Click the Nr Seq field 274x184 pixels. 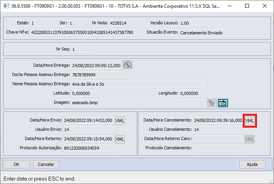(82, 49)
